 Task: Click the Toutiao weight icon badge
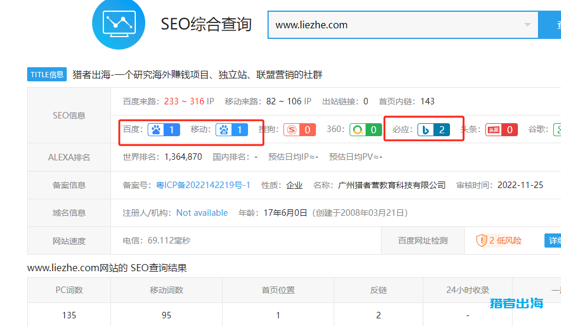coord(501,130)
